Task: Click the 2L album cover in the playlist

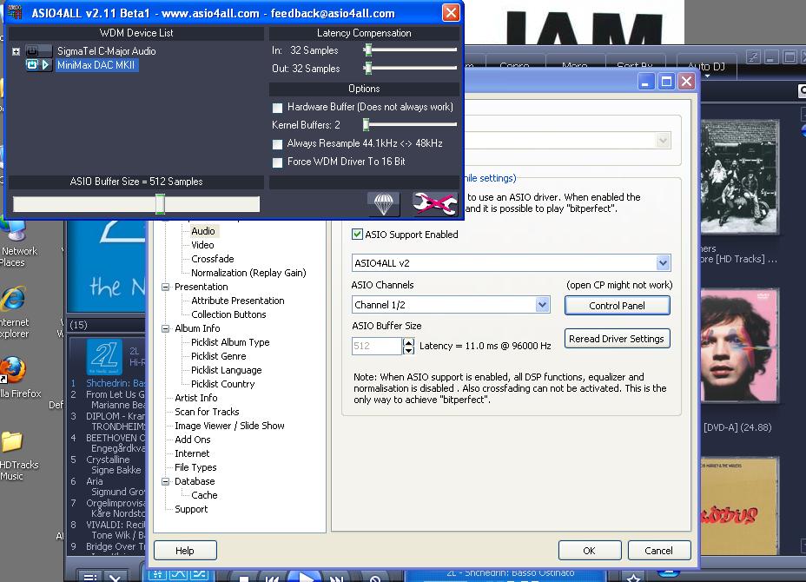Action: pos(103,357)
